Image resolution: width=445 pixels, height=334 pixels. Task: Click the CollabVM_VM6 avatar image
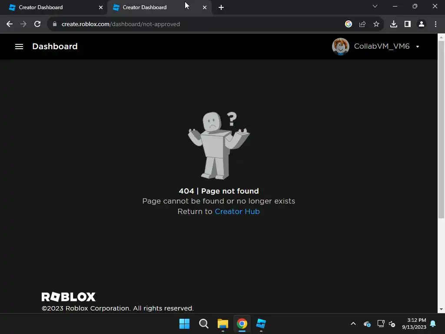tap(340, 46)
